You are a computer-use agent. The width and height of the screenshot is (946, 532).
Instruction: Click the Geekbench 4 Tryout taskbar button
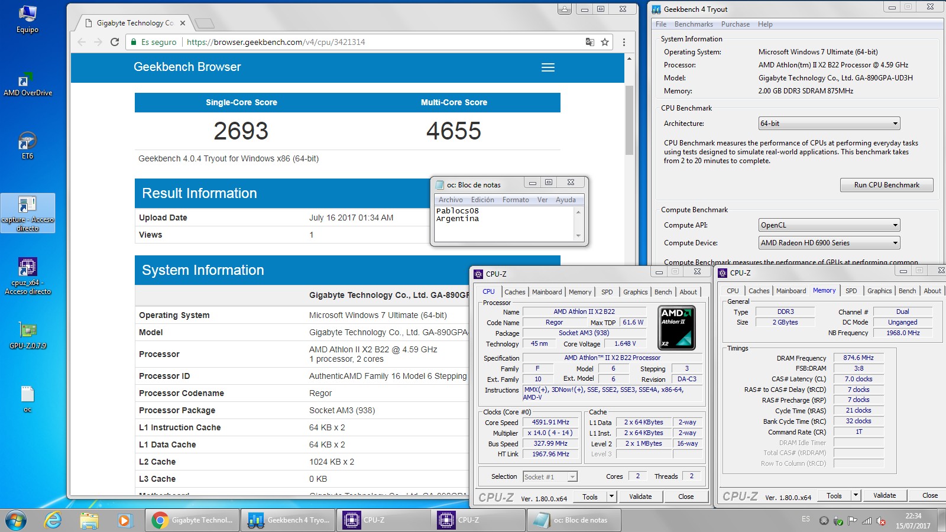[288, 520]
